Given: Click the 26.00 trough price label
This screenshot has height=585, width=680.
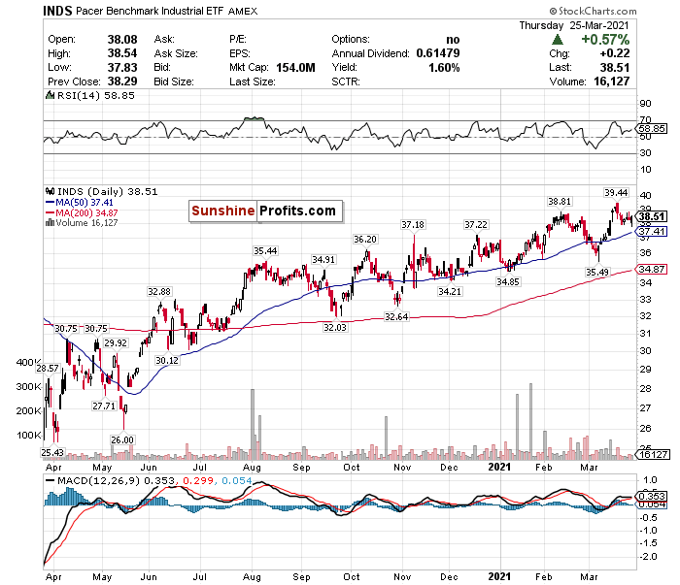Looking at the screenshot, I should pyautogui.click(x=122, y=440).
